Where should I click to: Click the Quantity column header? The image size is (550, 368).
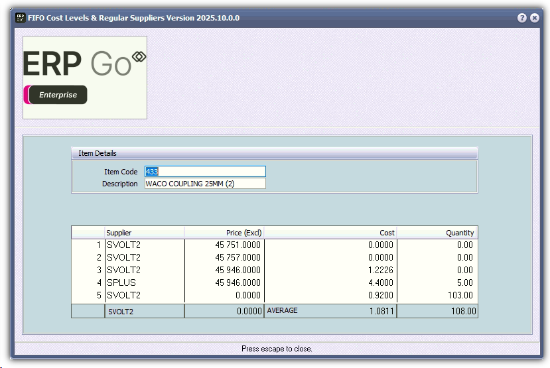pos(437,233)
